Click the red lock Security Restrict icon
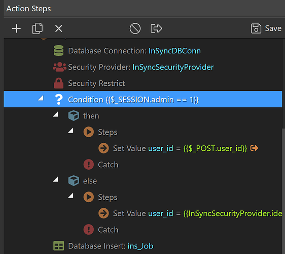 tap(59, 83)
